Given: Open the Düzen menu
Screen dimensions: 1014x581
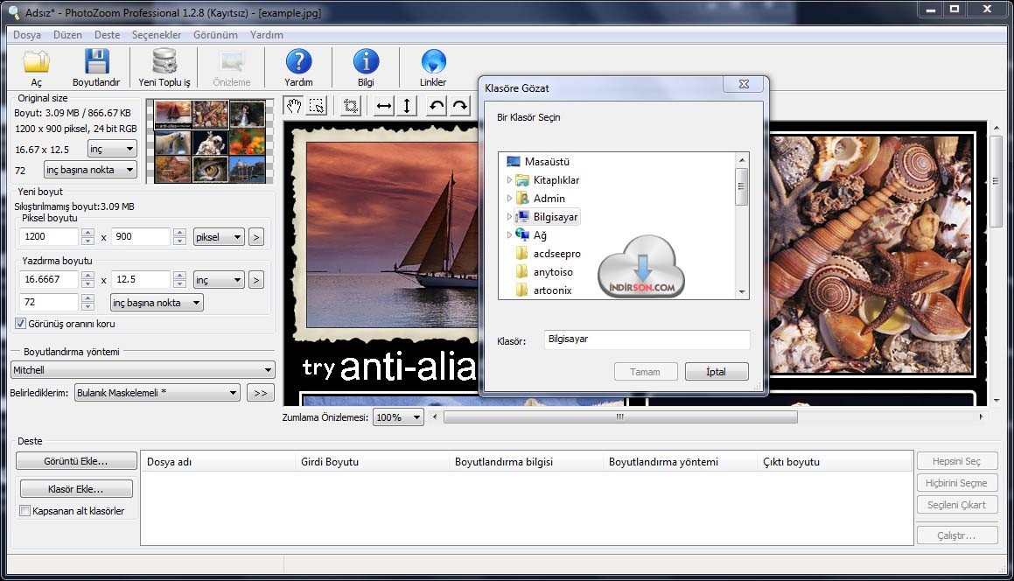Looking at the screenshot, I should pos(67,35).
